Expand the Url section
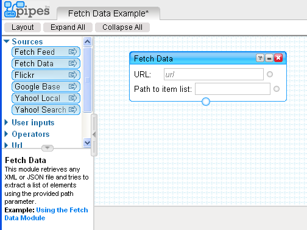Viewport: 307px width, 230px height. click(x=6, y=145)
